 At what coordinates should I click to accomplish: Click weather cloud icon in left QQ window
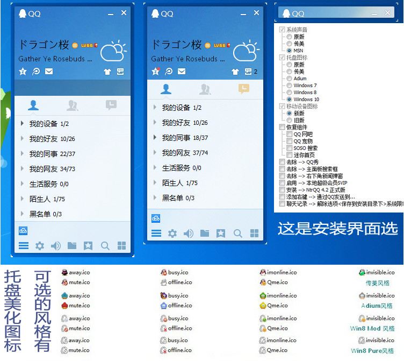(x=113, y=51)
